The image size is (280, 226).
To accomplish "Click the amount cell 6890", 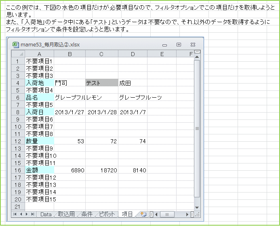I will coord(69,170).
